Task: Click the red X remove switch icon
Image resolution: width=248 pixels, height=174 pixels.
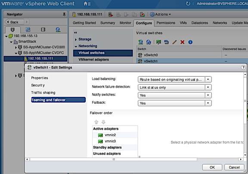Action: (183, 42)
